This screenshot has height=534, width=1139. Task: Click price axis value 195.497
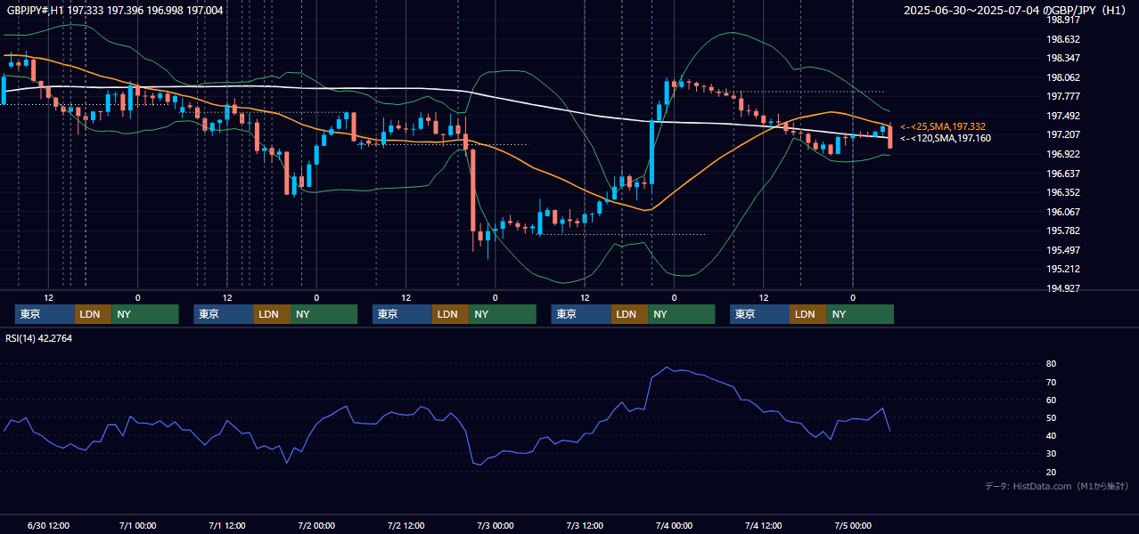click(1063, 250)
